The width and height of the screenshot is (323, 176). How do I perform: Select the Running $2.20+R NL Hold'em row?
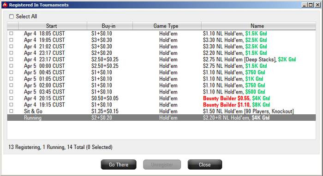tap(161, 117)
